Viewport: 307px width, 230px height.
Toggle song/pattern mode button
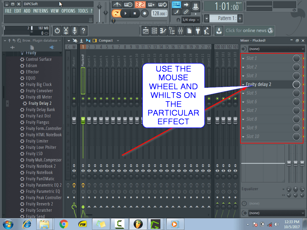tap(116, 13)
